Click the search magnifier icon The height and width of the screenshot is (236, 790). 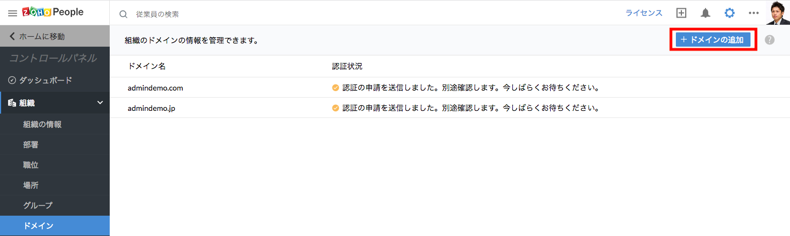pyautogui.click(x=123, y=14)
